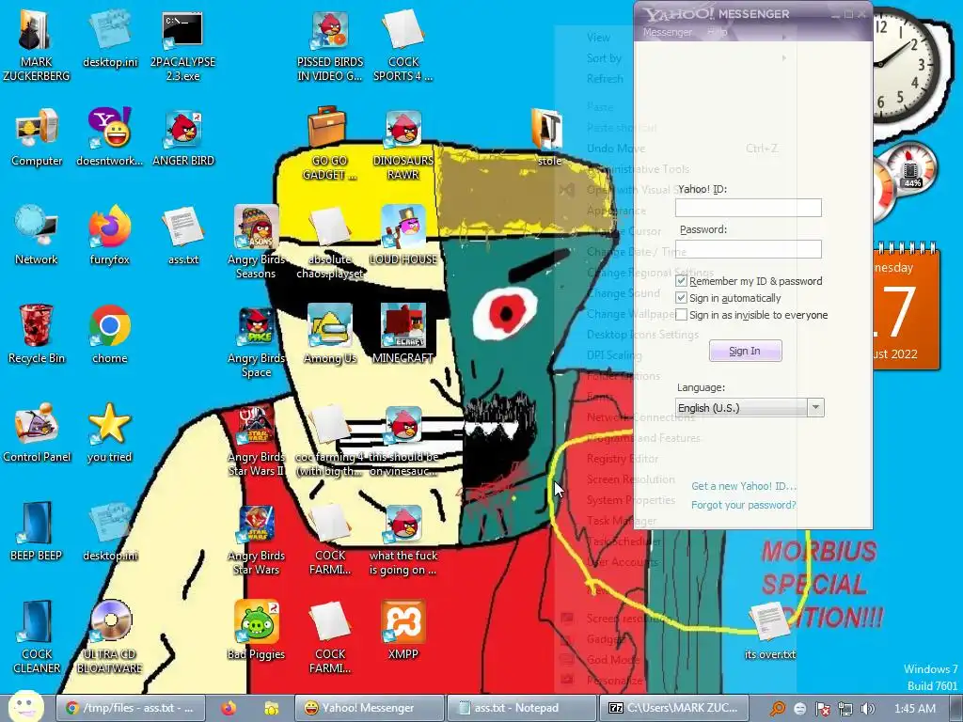This screenshot has height=722, width=963.
Task: Select the PISSED BIRDS IN VIDEO G... icon
Action: point(330,45)
